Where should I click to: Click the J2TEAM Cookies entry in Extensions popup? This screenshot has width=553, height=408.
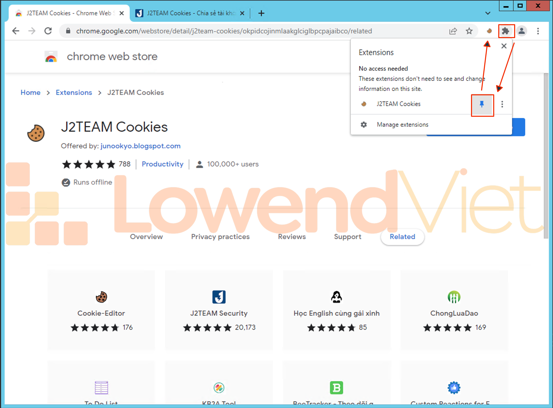[399, 104]
